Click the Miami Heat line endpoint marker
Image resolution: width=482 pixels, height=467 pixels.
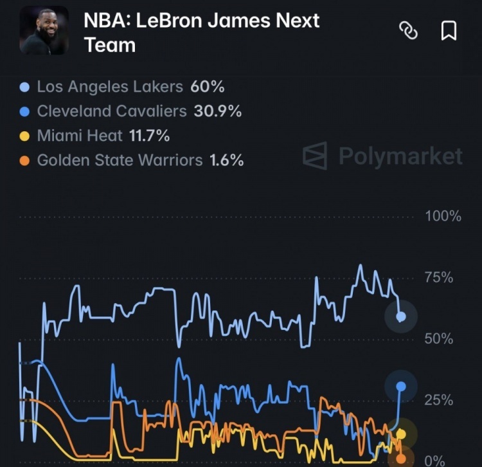[x=401, y=434]
